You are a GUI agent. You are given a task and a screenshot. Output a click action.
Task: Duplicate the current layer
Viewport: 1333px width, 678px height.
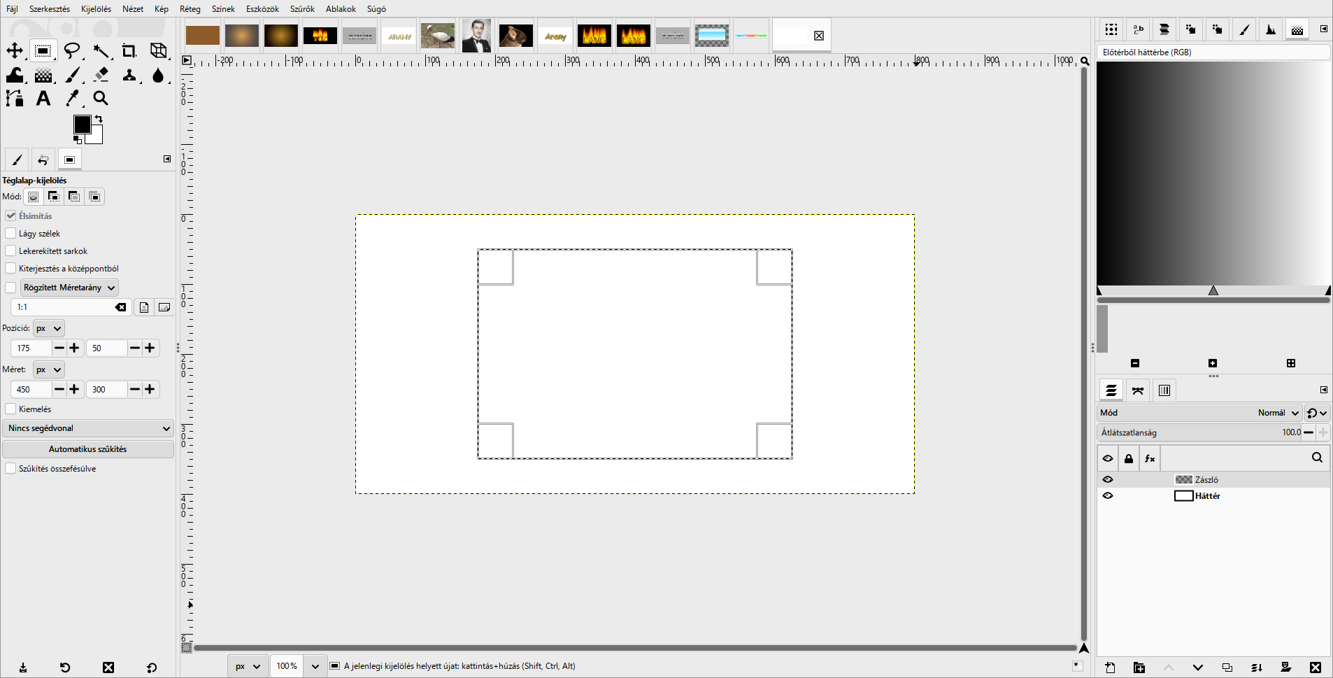1227,668
